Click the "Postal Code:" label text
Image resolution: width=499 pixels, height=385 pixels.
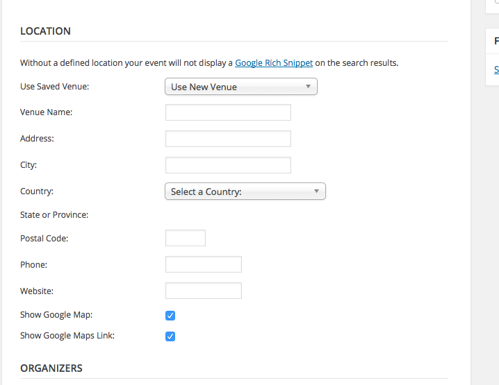[44, 239]
